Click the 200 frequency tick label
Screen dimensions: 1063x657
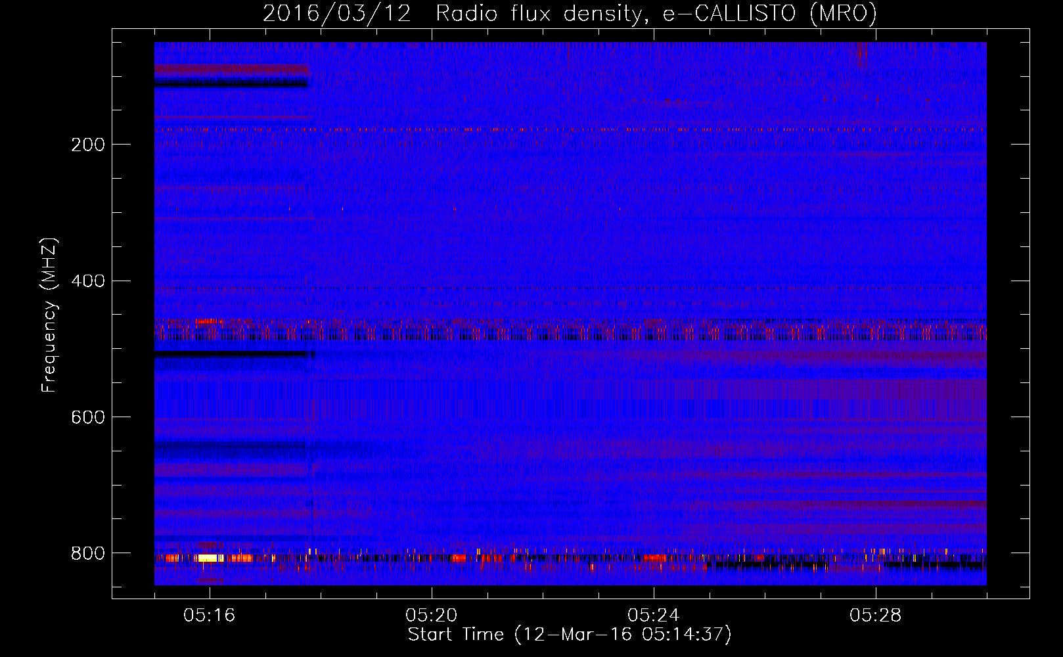coord(87,145)
